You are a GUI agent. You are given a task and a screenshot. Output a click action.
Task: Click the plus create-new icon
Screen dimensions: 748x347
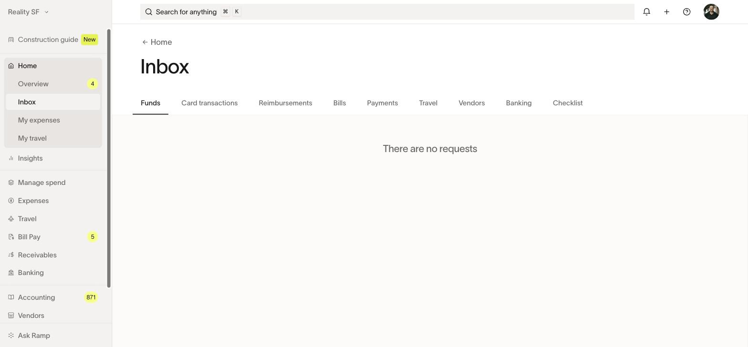click(x=666, y=12)
